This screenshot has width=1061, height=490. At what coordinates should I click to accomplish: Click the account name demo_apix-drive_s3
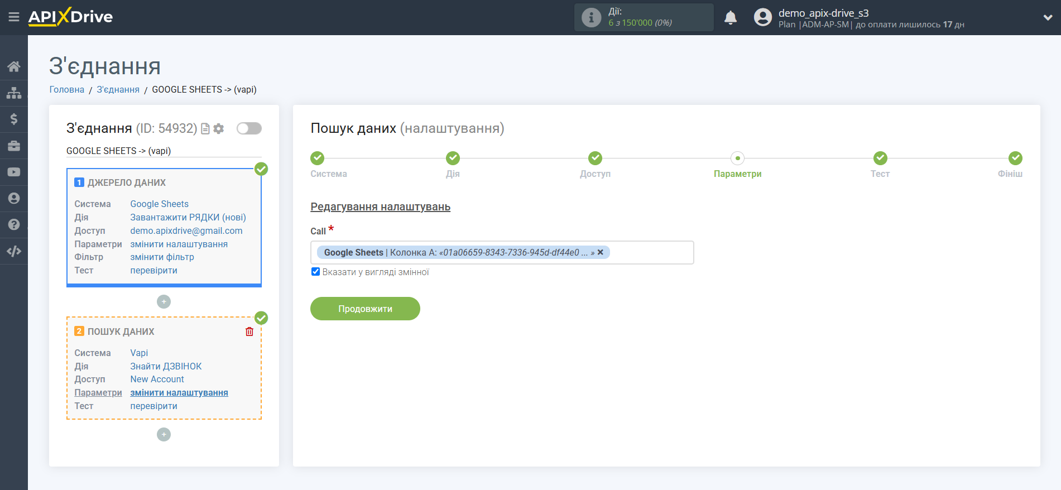pos(823,13)
